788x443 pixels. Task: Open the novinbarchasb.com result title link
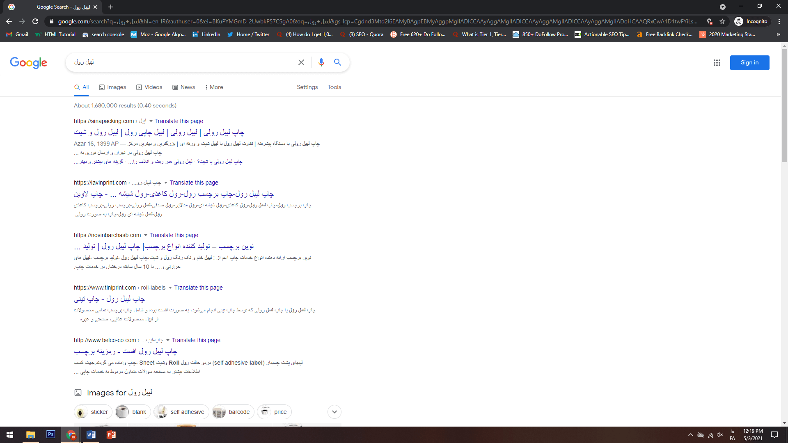tap(164, 247)
